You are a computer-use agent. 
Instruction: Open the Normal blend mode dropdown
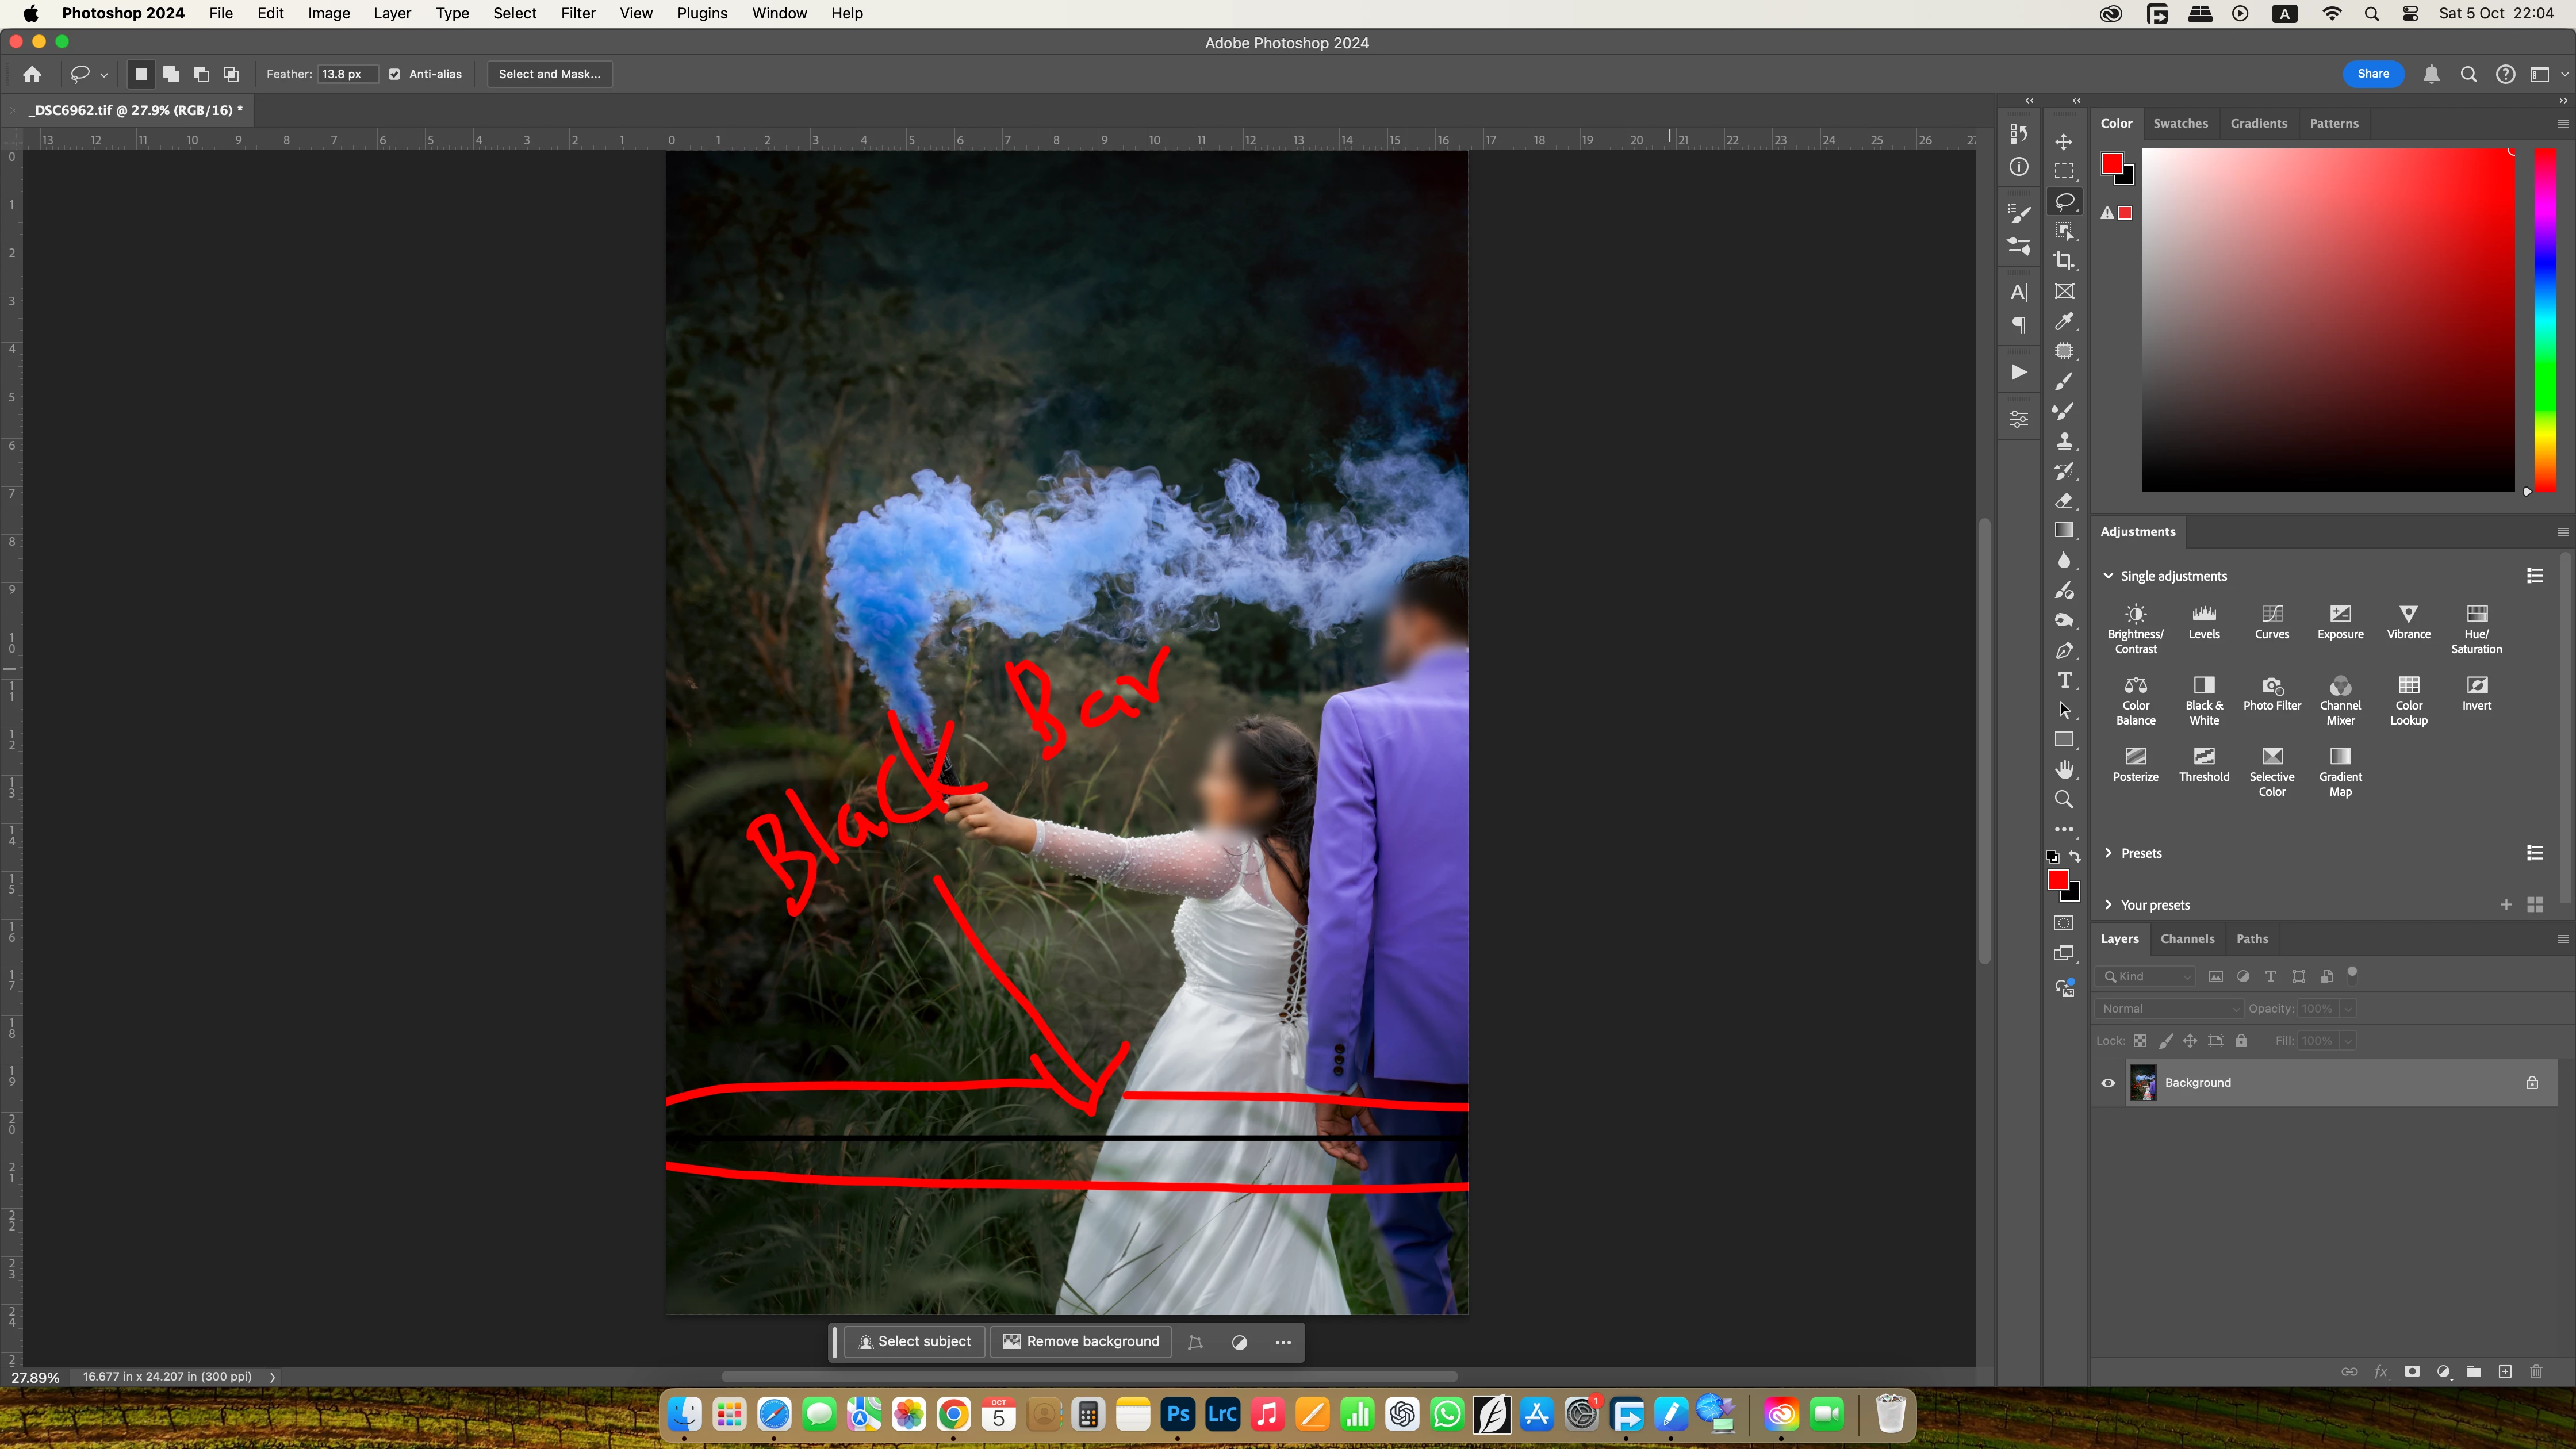point(2168,1008)
